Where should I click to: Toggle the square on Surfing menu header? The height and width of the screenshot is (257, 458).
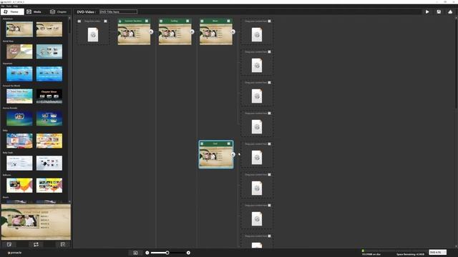(x=187, y=21)
